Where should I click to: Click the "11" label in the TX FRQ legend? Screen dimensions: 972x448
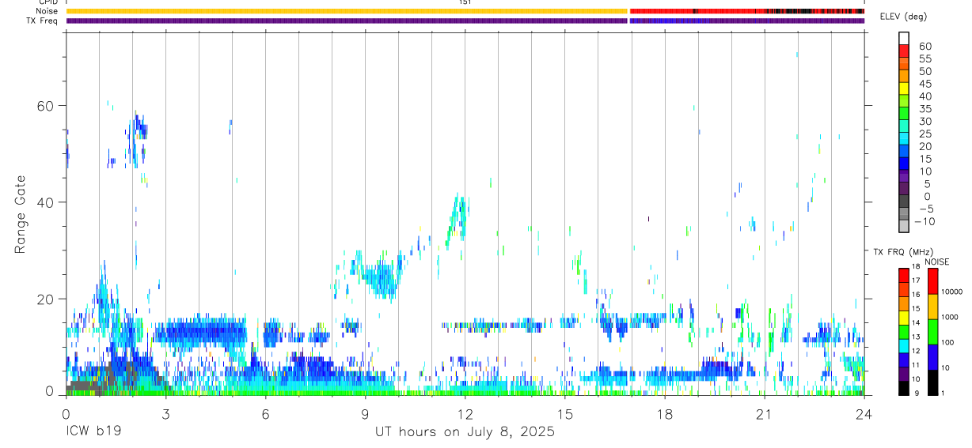click(916, 365)
